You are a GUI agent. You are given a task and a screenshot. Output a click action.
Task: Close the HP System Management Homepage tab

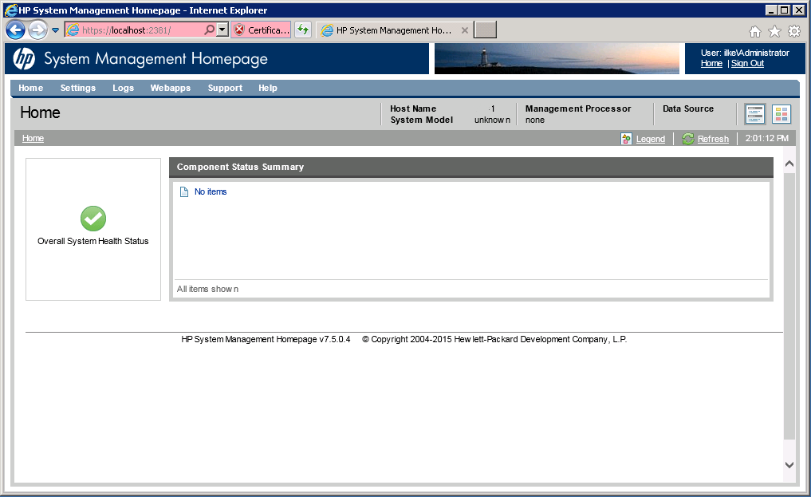(464, 30)
